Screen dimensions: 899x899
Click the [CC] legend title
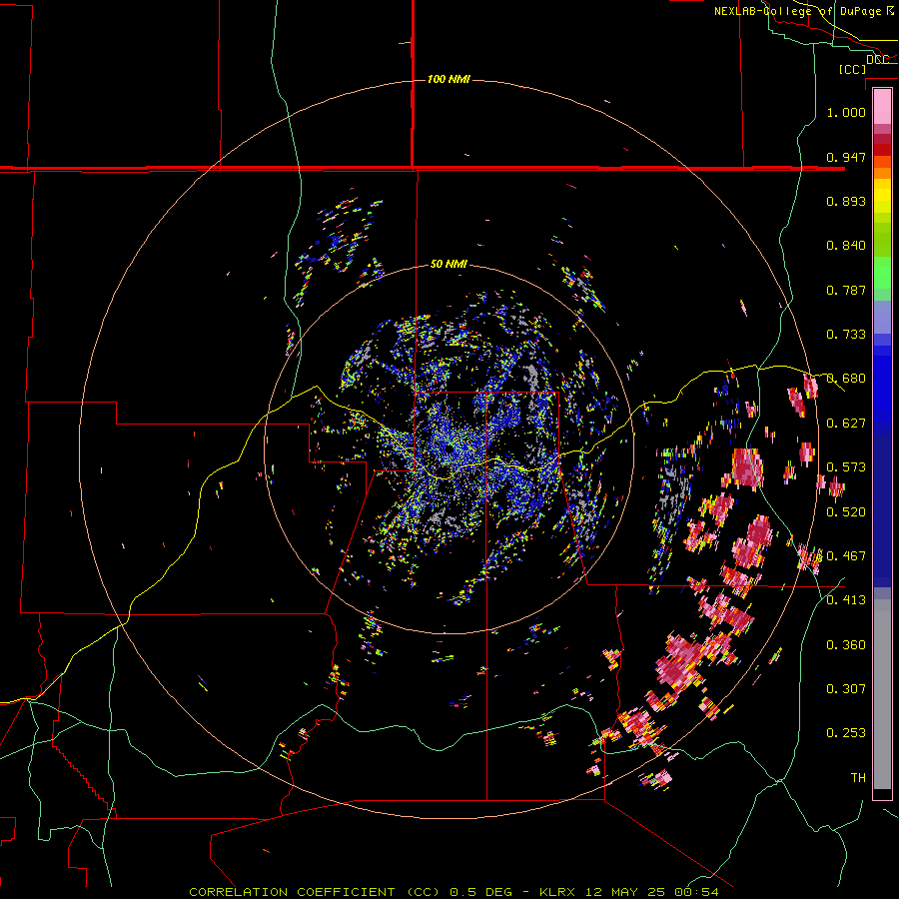tap(853, 69)
